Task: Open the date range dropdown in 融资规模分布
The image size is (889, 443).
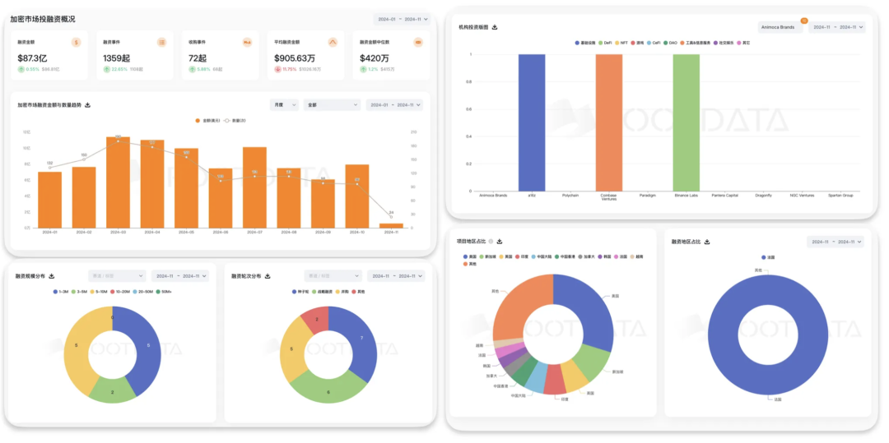Action: coord(180,276)
